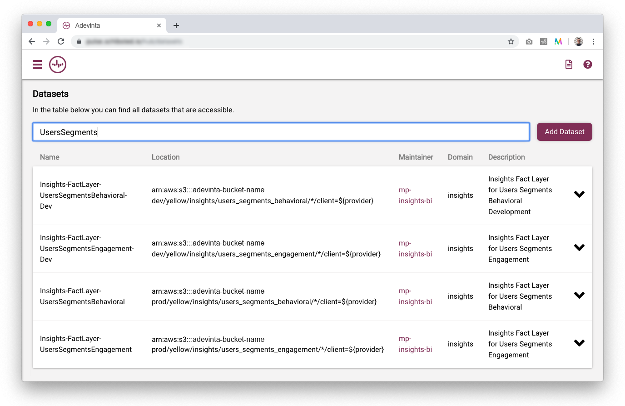
Task: Open the documentation page icon
Action: tap(569, 65)
